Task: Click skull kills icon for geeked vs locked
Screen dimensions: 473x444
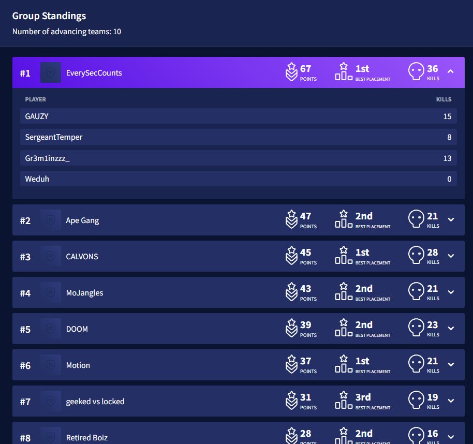Action: click(416, 399)
